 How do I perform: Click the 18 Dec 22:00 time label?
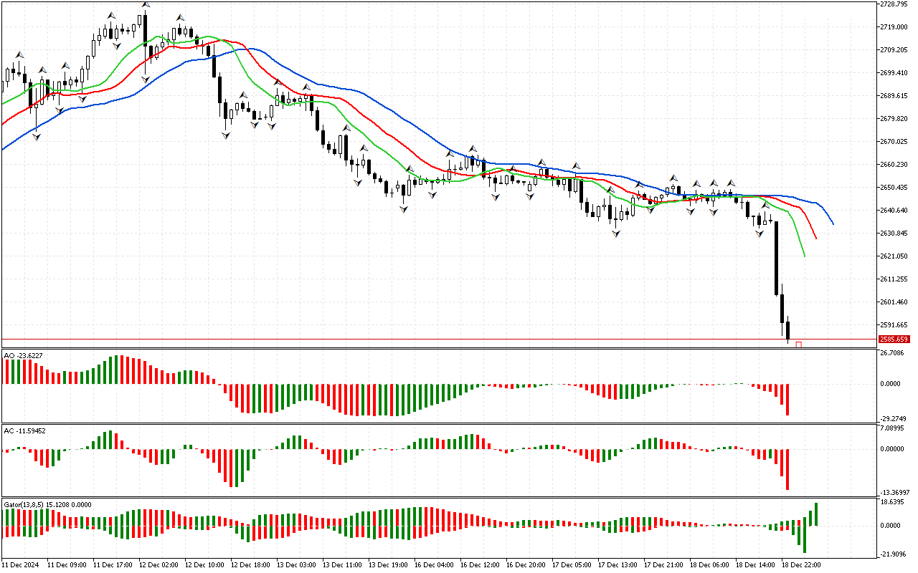[x=802, y=565]
